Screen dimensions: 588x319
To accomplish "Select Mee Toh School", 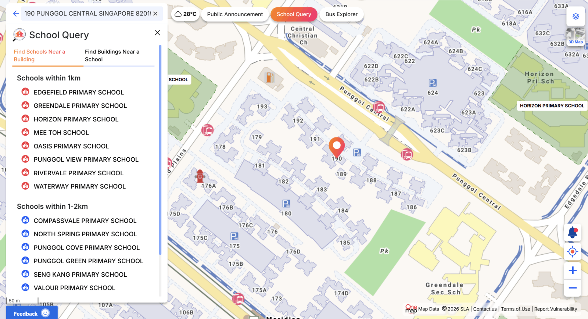I will coord(61,133).
